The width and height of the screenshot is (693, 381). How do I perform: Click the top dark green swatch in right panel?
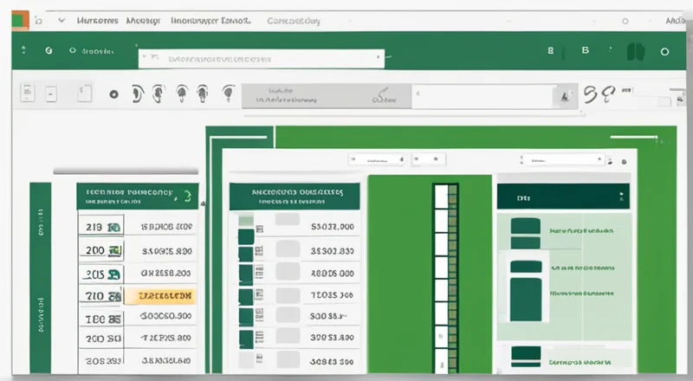(x=526, y=227)
